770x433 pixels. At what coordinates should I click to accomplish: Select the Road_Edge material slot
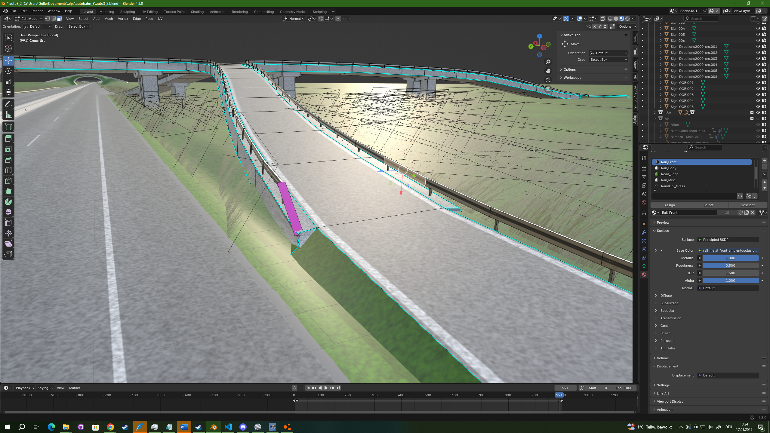coord(670,174)
